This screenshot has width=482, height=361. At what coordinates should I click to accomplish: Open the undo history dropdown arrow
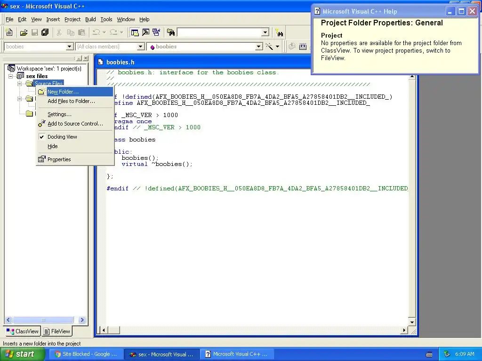104,32
